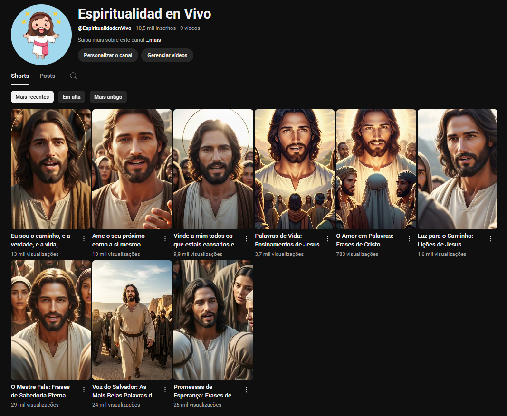This screenshot has height=416, width=507.
Task: Click the channel name 'Espiritualidad en Vivo'
Action: point(144,14)
